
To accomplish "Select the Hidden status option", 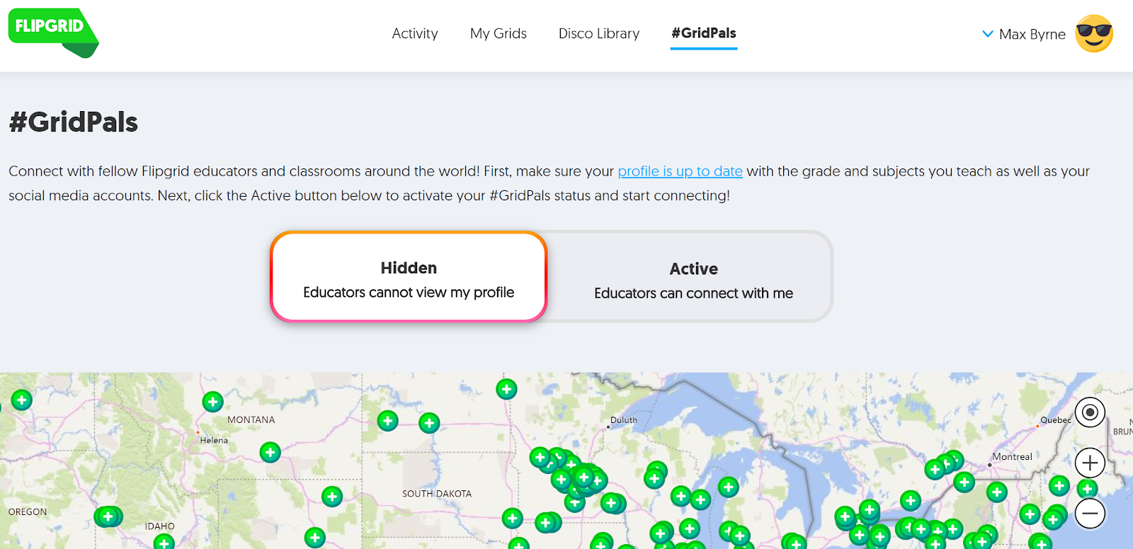I will (409, 278).
